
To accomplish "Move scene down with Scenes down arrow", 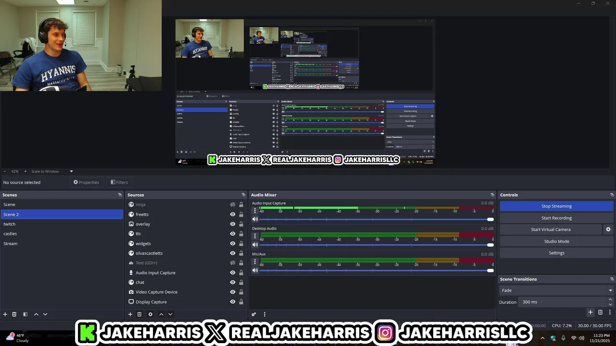I will 45,314.
